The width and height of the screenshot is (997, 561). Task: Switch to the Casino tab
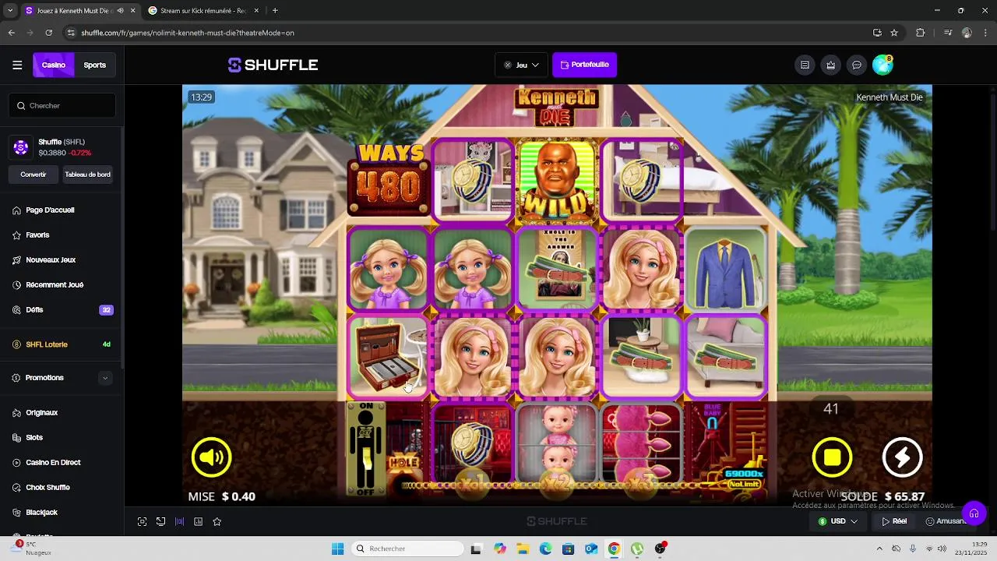[54, 65]
